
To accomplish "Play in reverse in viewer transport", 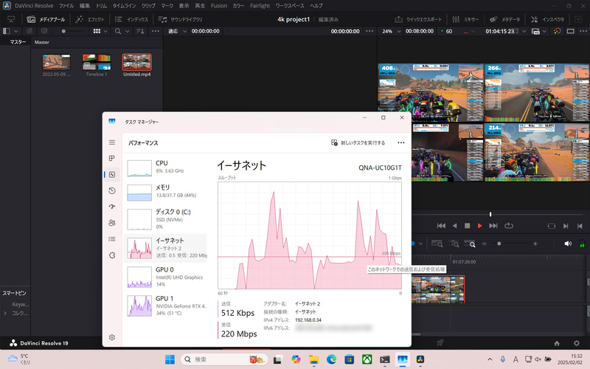I will coord(454,226).
